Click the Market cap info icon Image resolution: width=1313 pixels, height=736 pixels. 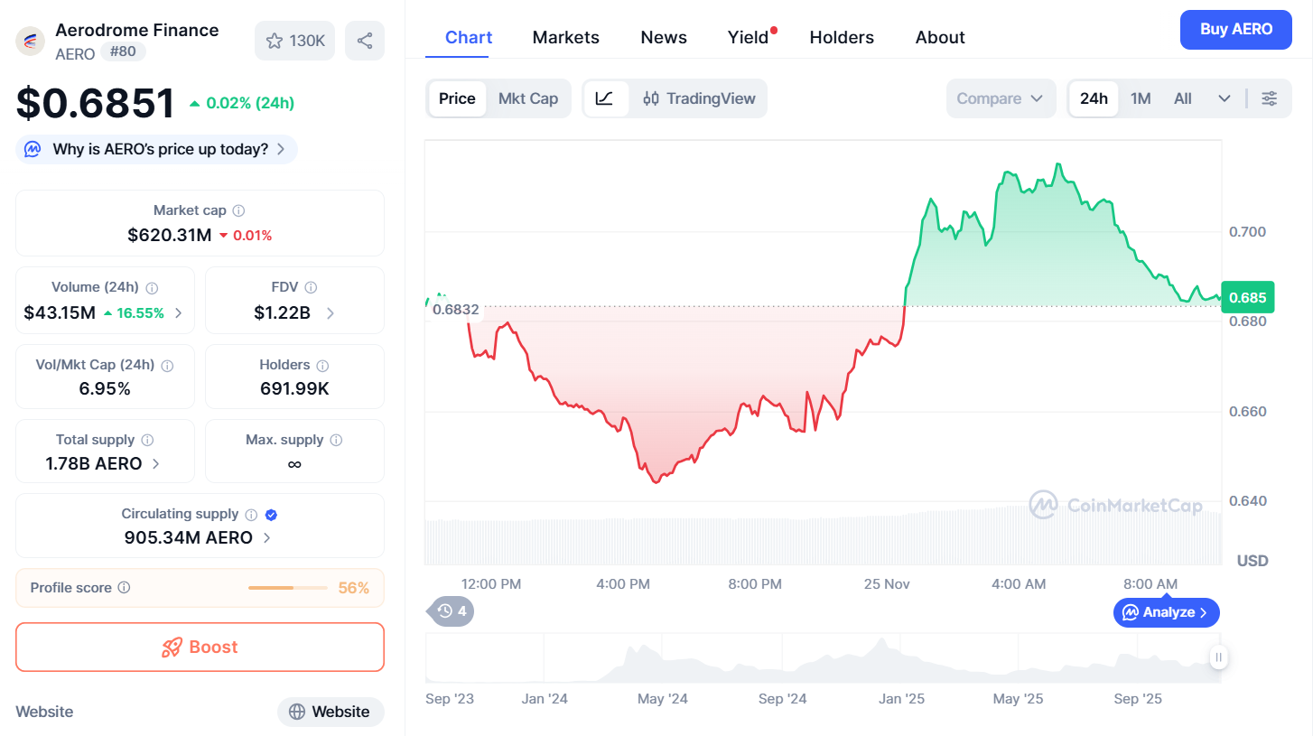(238, 210)
